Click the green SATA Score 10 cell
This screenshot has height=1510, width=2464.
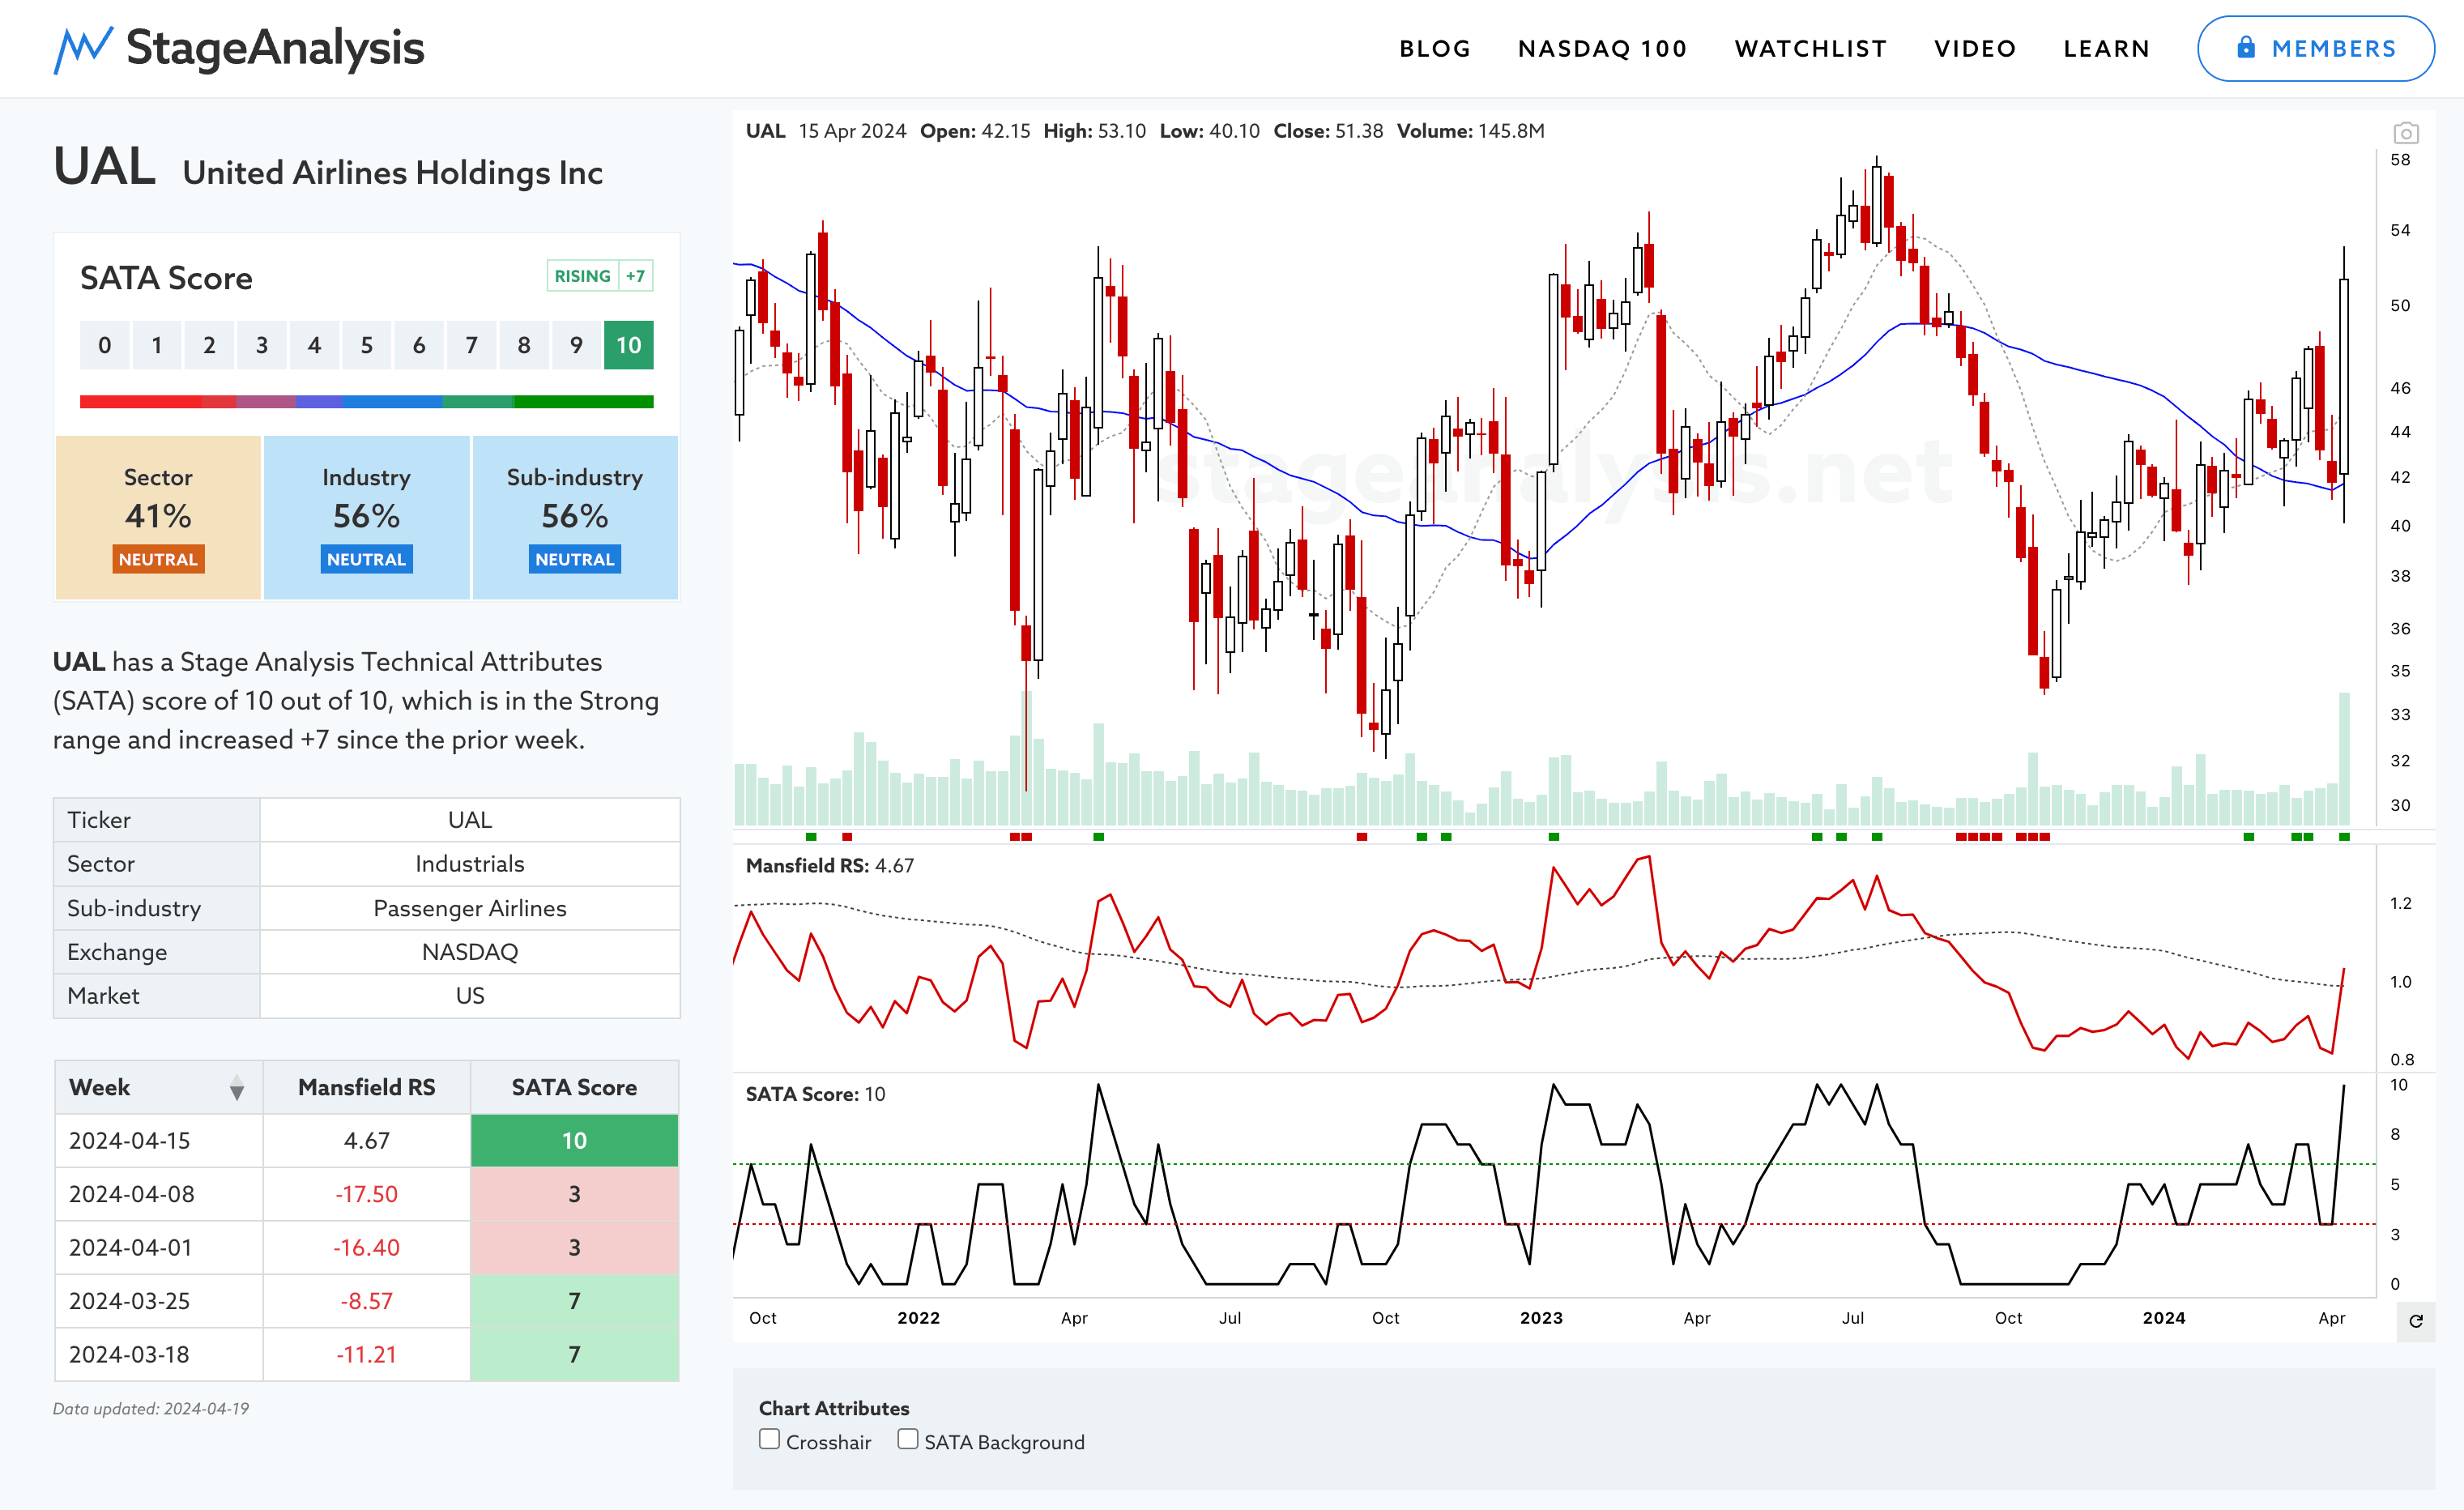coord(574,1141)
